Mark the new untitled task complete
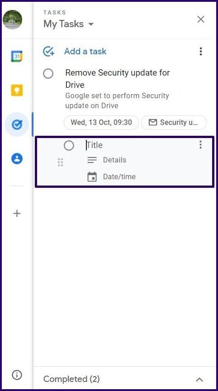The height and width of the screenshot is (391, 218). point(69,146)
